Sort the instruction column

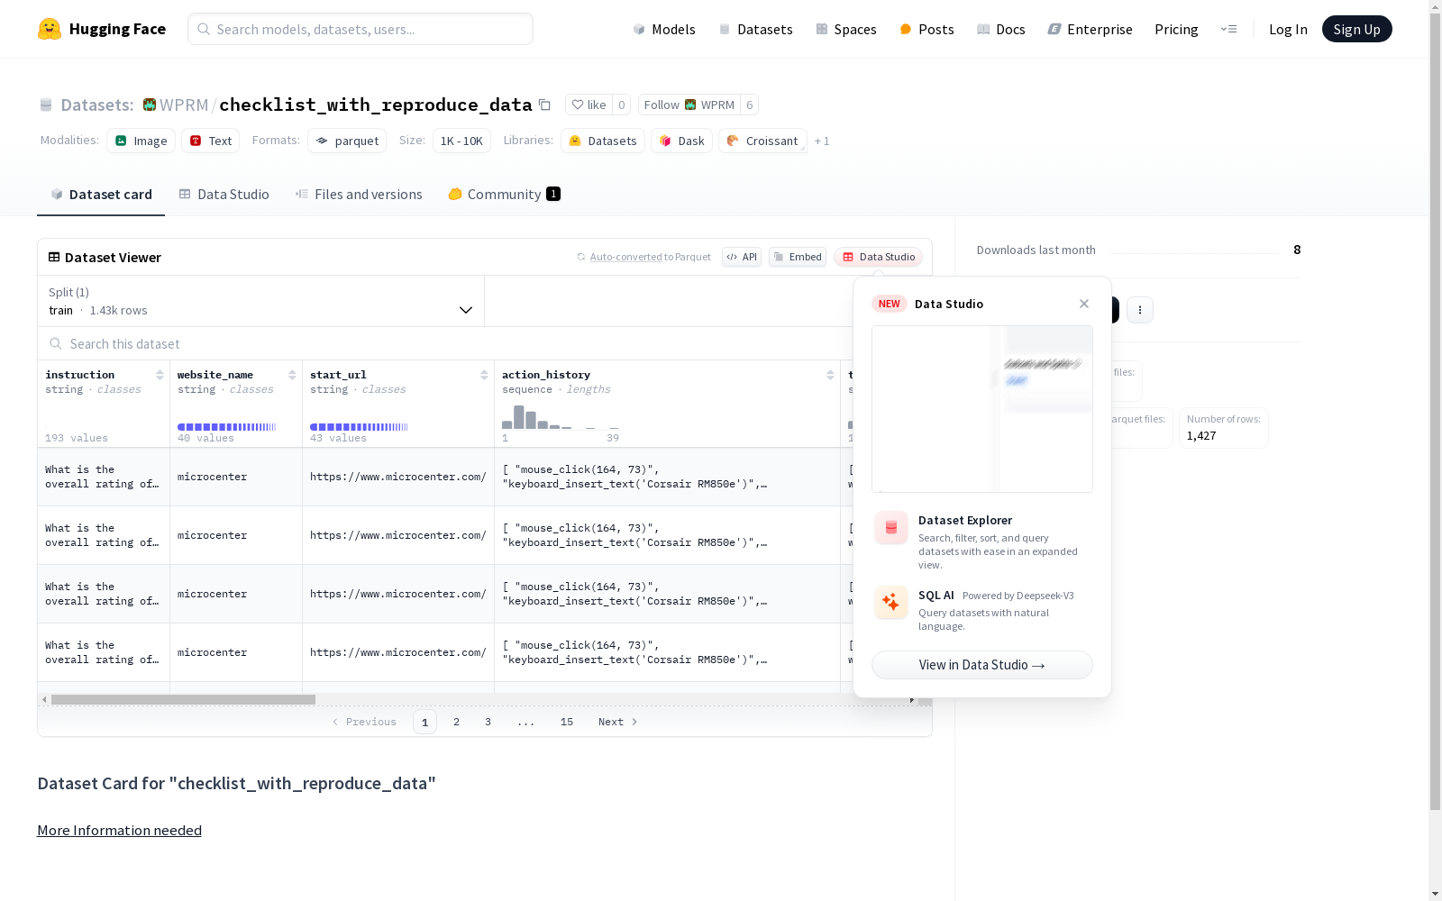(x=160, y=375)
